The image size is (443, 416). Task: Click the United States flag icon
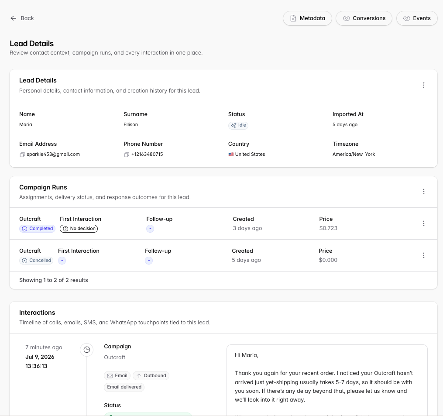click(x=231, y=154)
